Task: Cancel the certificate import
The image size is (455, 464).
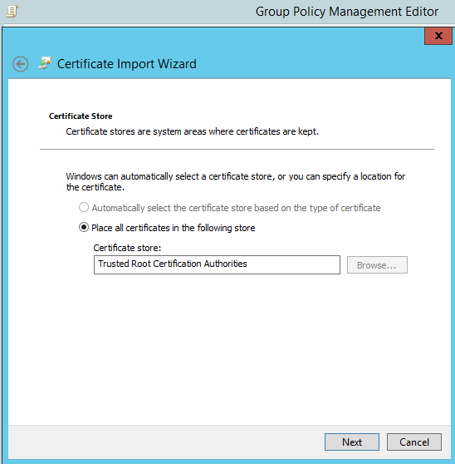Action: click(414, 442)
